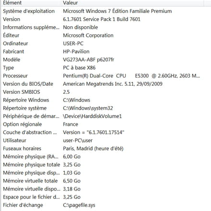Click the Valeur column header
The width and height of the screenshot is (211, 211).
point(133,3)
